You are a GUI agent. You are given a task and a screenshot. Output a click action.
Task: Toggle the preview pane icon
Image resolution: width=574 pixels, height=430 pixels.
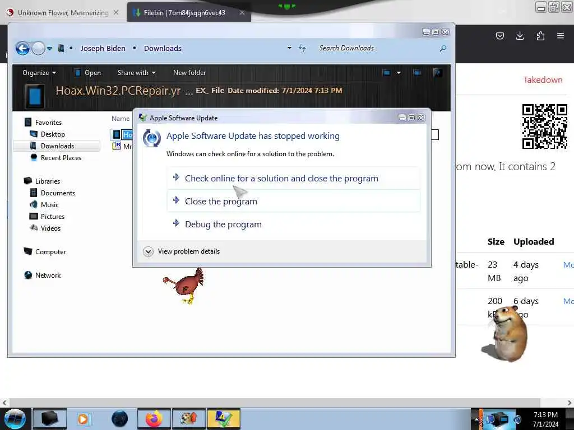[417, 72]
